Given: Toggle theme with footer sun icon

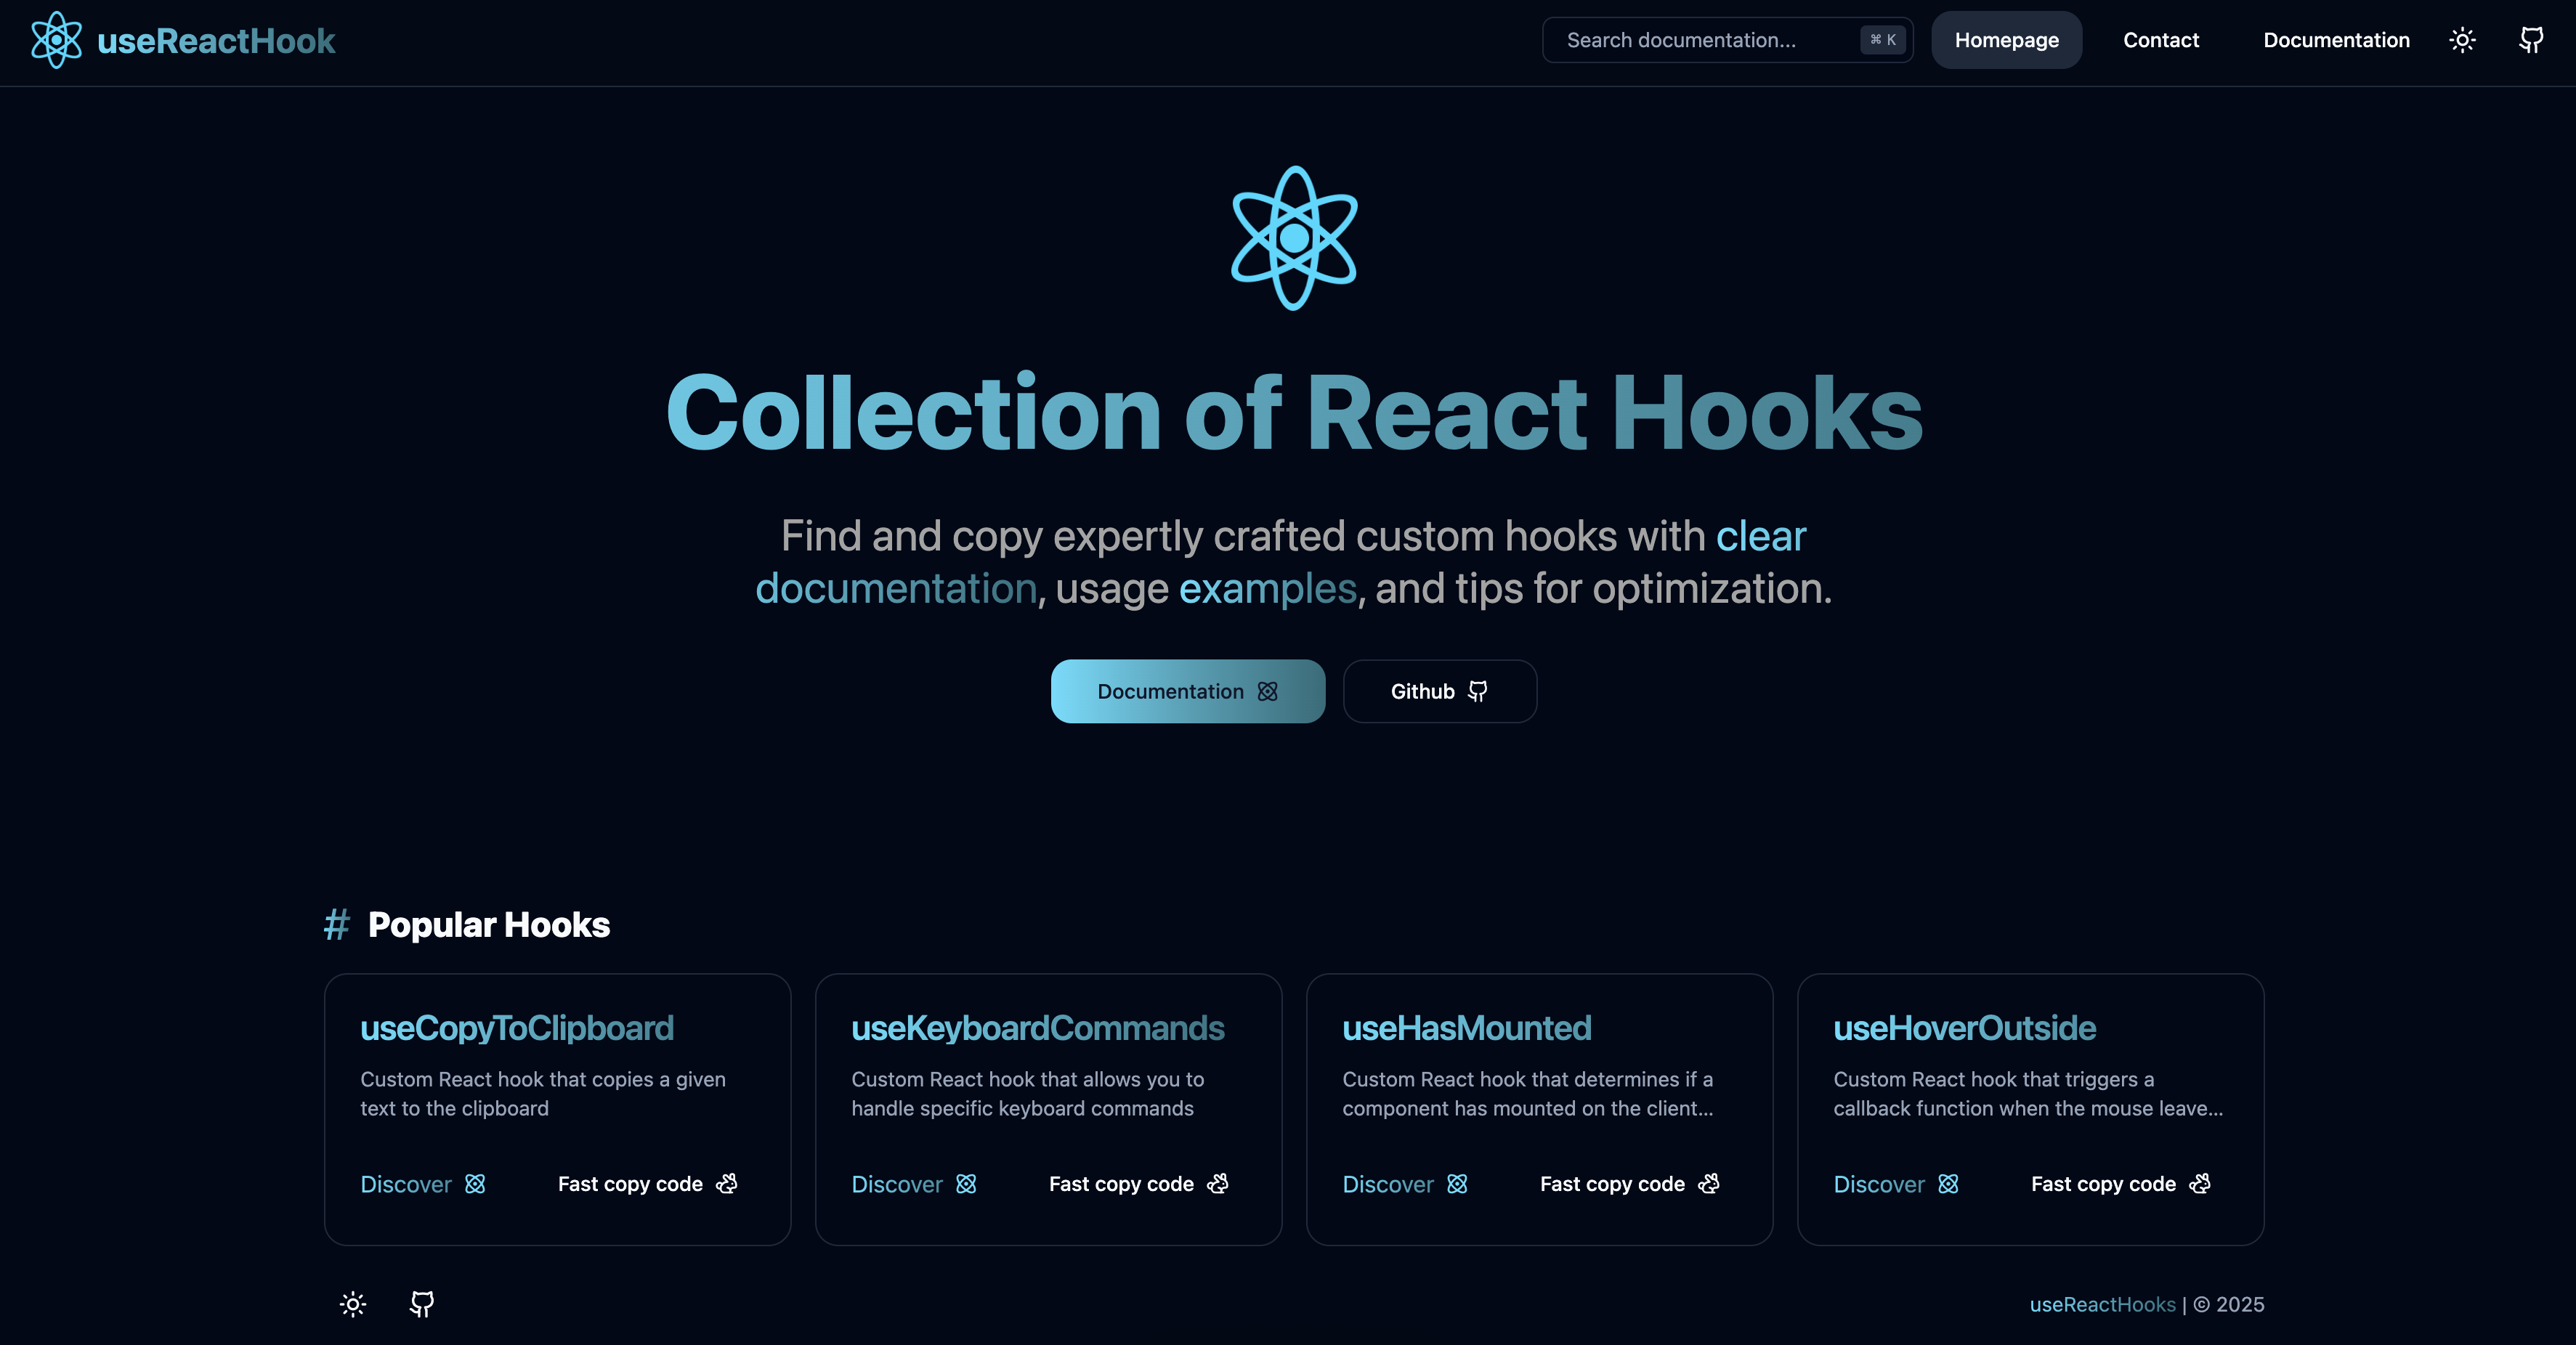Looking at the screenshot, I should pos(353,1304).
